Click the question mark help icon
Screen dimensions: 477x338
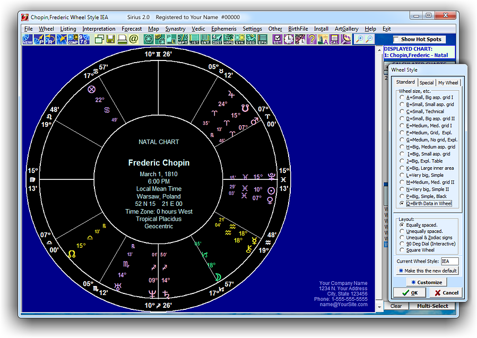[x=311, y=39]
